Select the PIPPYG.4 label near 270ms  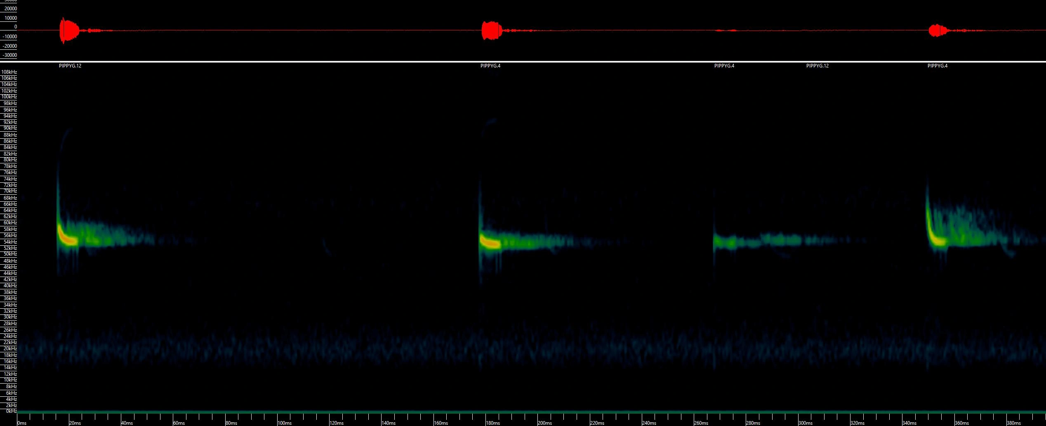724,66
